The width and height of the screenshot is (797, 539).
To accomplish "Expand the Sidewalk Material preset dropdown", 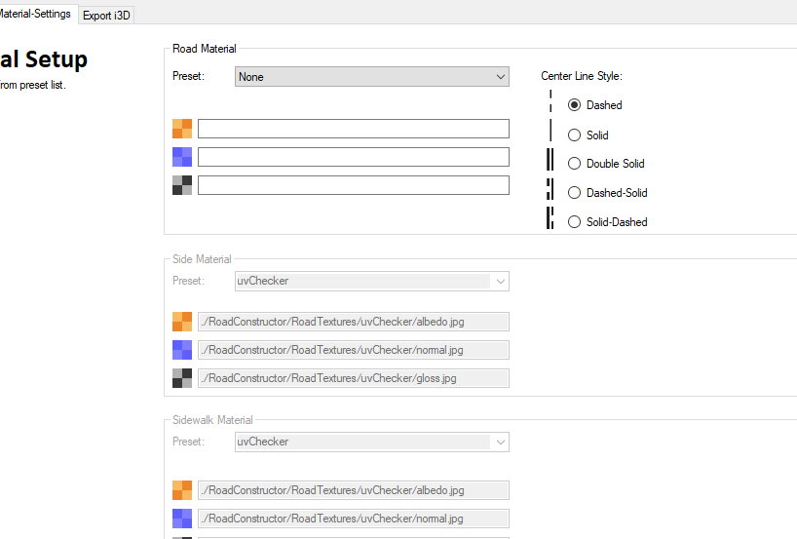I will pyautogui.click(x=372, y=442).
